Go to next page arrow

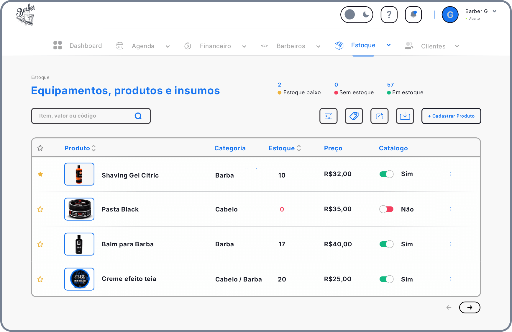[x=470, y=307]
